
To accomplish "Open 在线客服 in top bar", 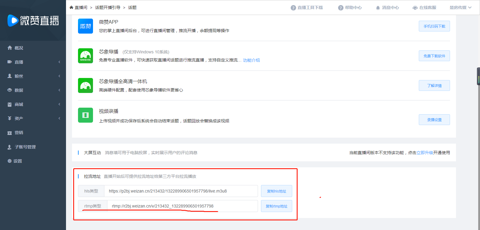I will pos(428,7).
